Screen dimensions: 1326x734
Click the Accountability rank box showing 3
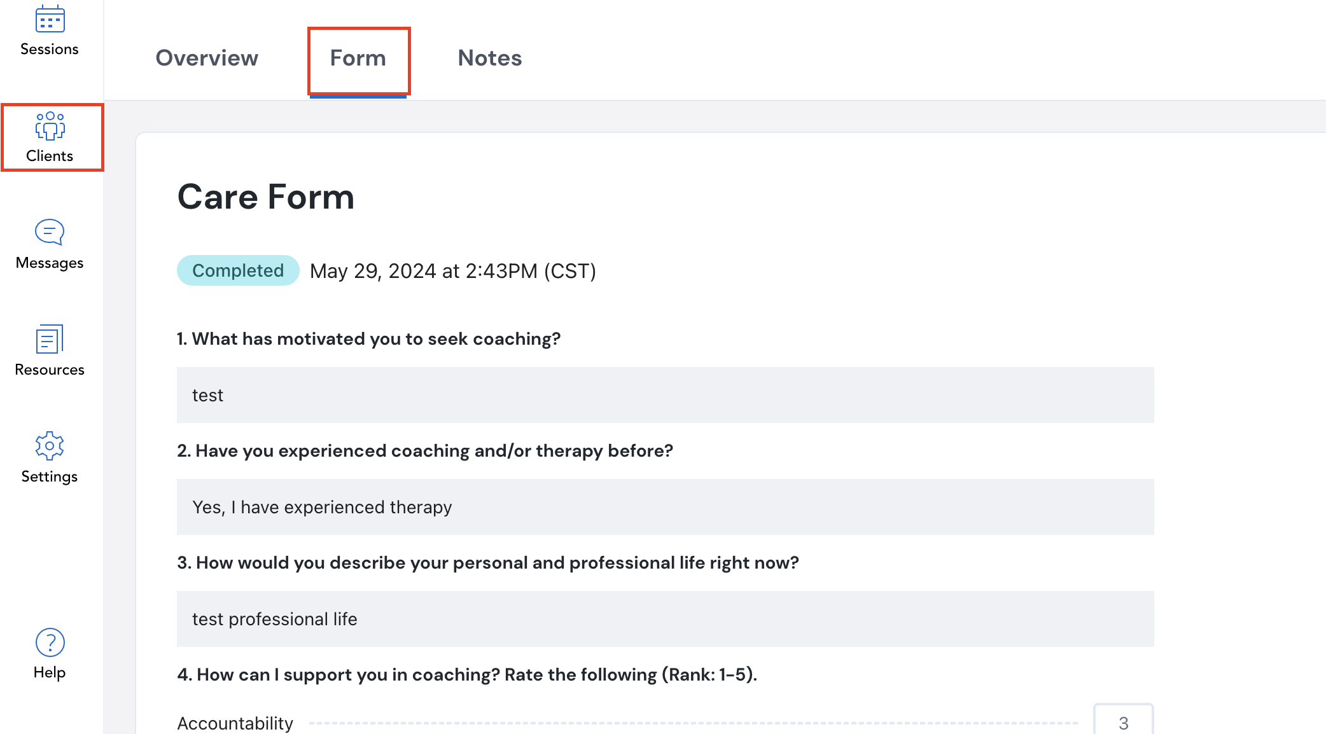point(1123,723)
